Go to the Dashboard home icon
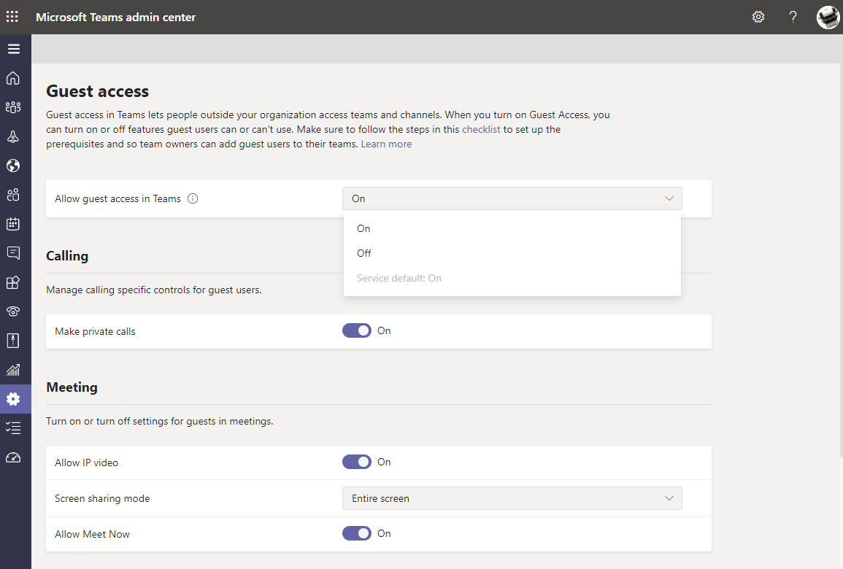The width and height of the screenshot is (843, 569). click(13, 79)
